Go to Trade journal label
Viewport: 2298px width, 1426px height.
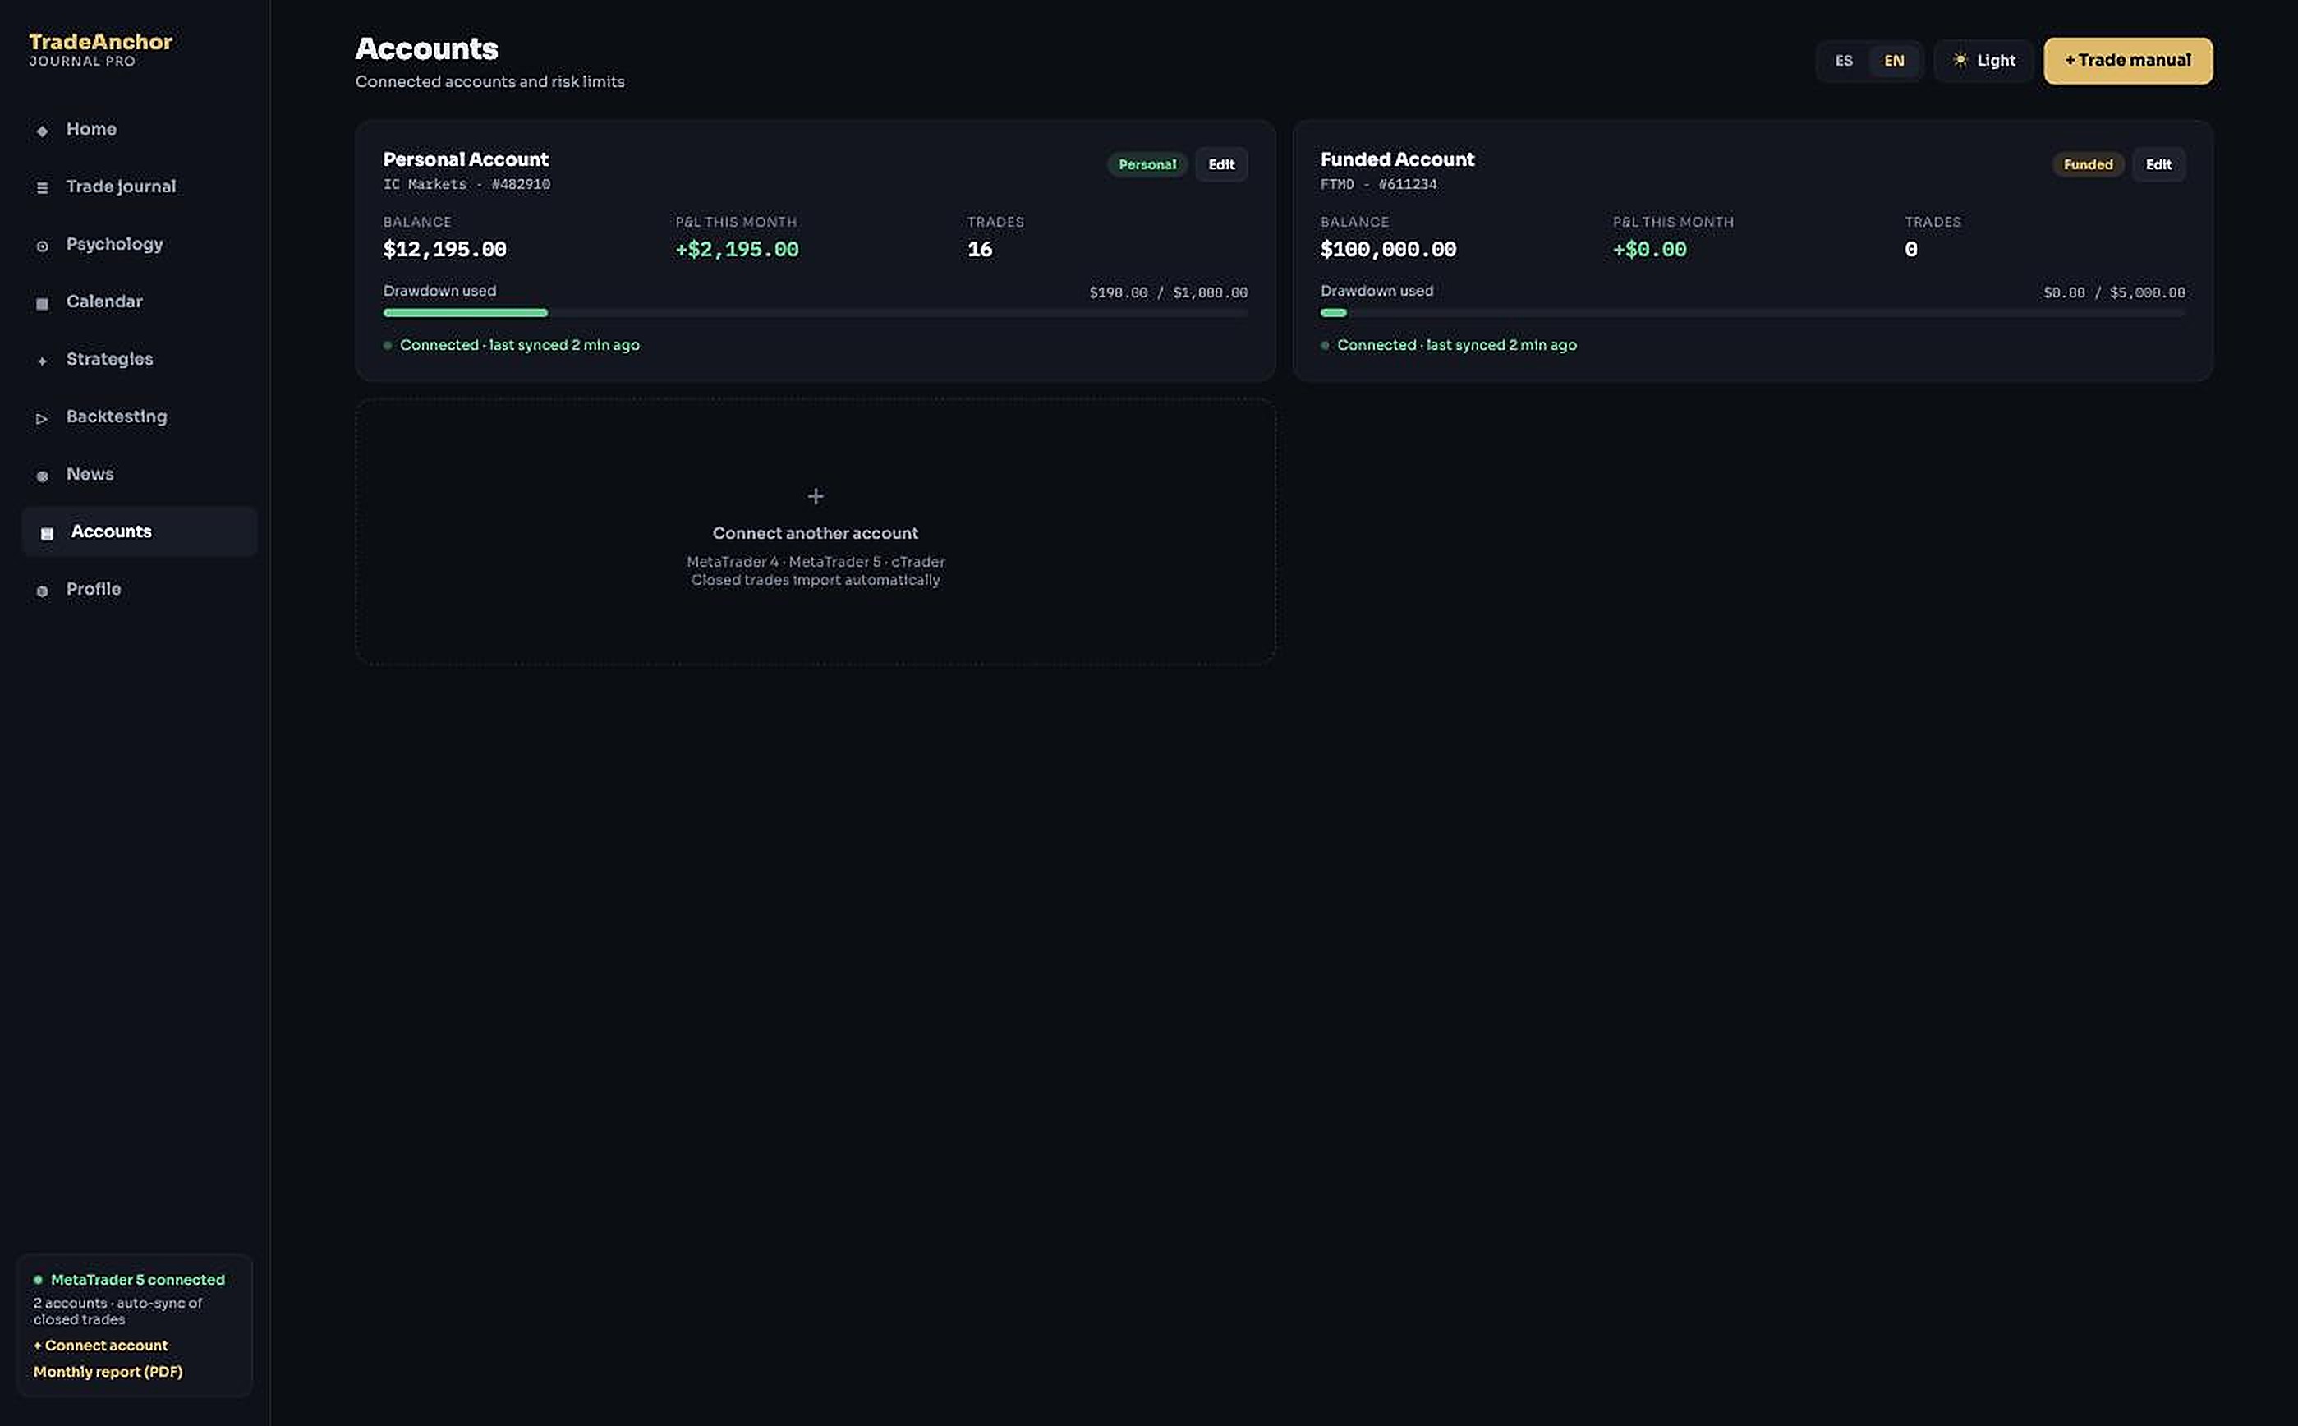(121, 186)
